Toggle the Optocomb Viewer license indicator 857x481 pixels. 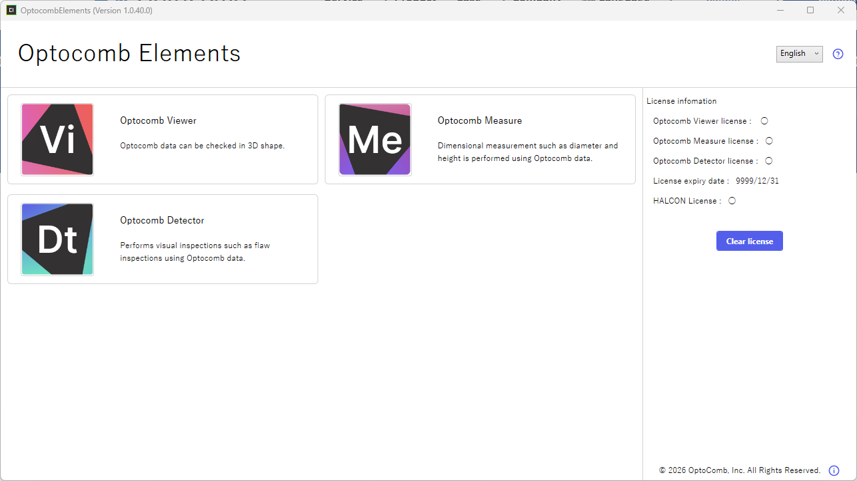pyautogui.click(x=764, y=121)
